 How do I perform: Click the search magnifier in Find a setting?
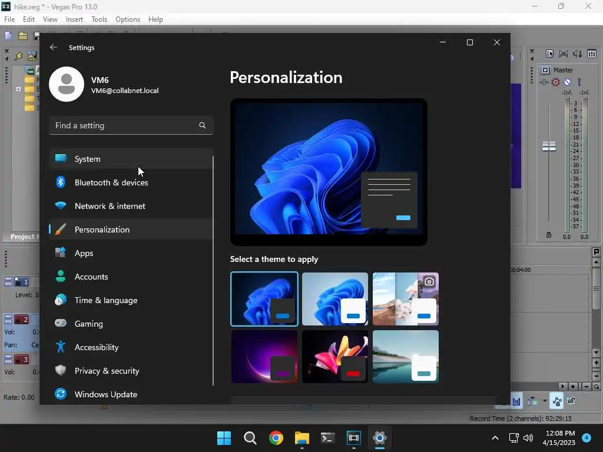click(x=203, y=125)
